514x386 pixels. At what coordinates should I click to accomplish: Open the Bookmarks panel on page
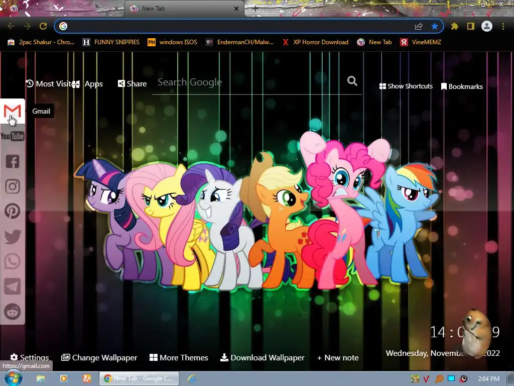click(x=462, y=86)
